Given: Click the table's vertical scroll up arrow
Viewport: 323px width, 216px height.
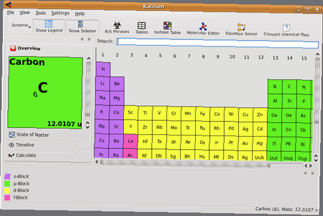Looking at the screenshot, I should pyautogui.click(x=318, y=54).
